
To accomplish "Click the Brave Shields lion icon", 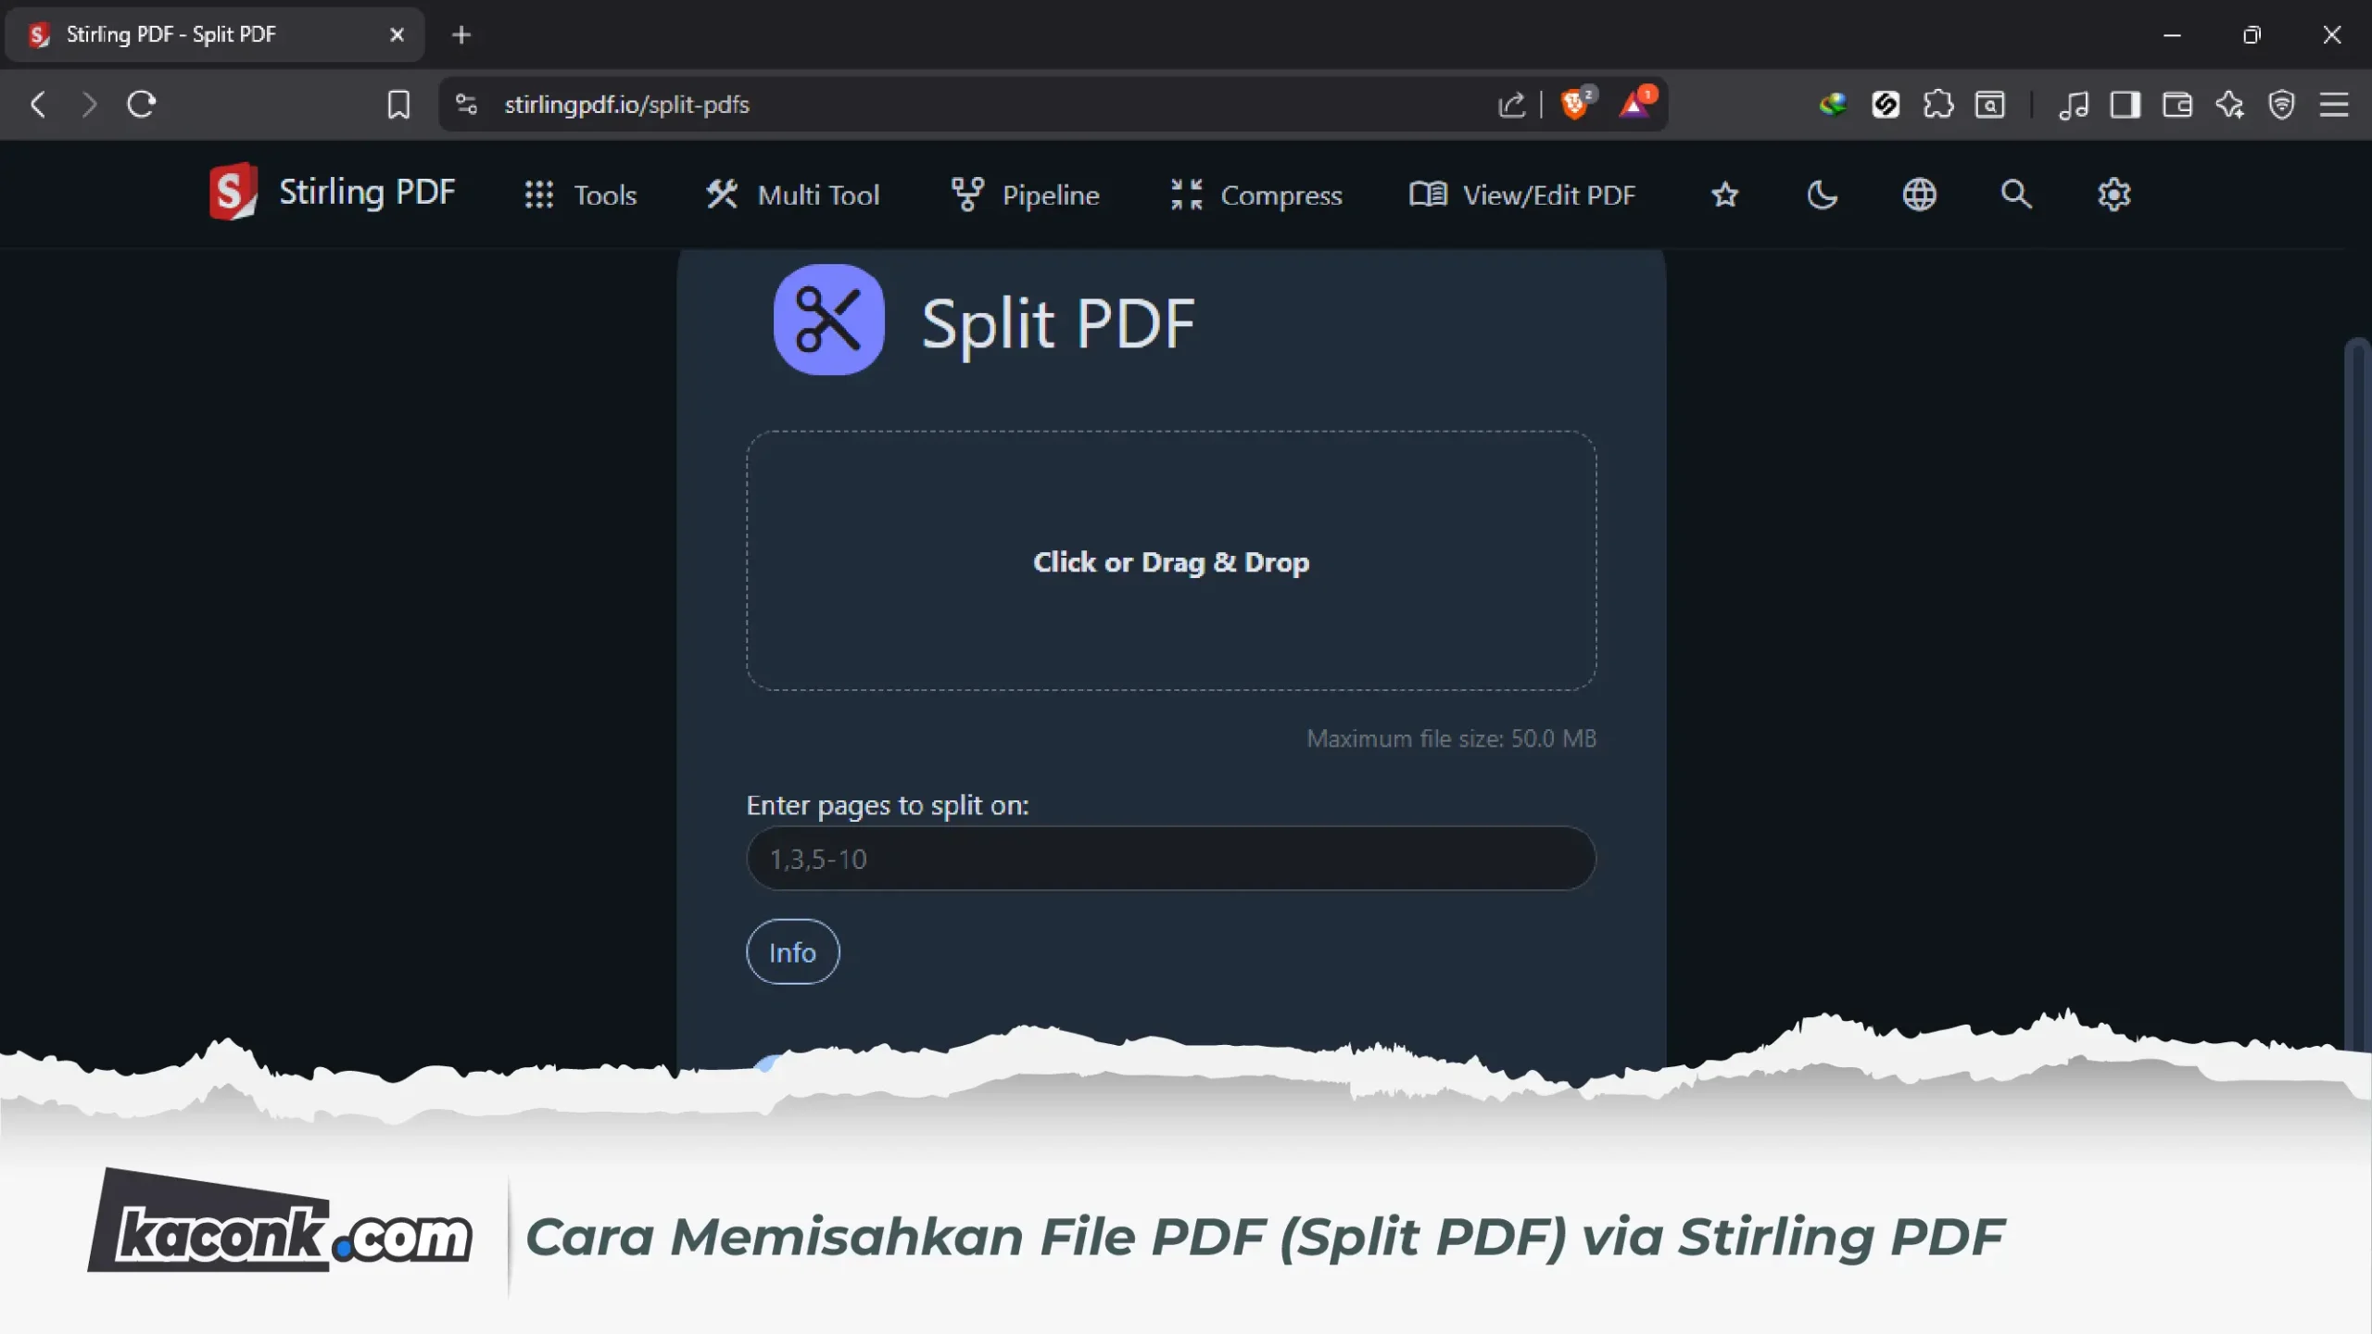I will 1575,104.
